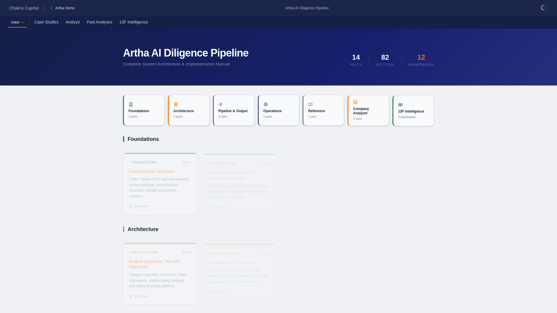Click the '5 sections' label on Part 1 card
This screenshot has height=313, width=557.
point(142,206)
